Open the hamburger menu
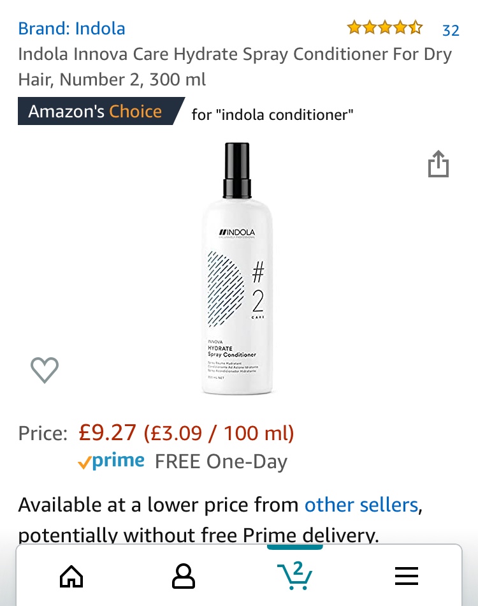This screenshot has width=478, height=606. (x=406, y=577)
